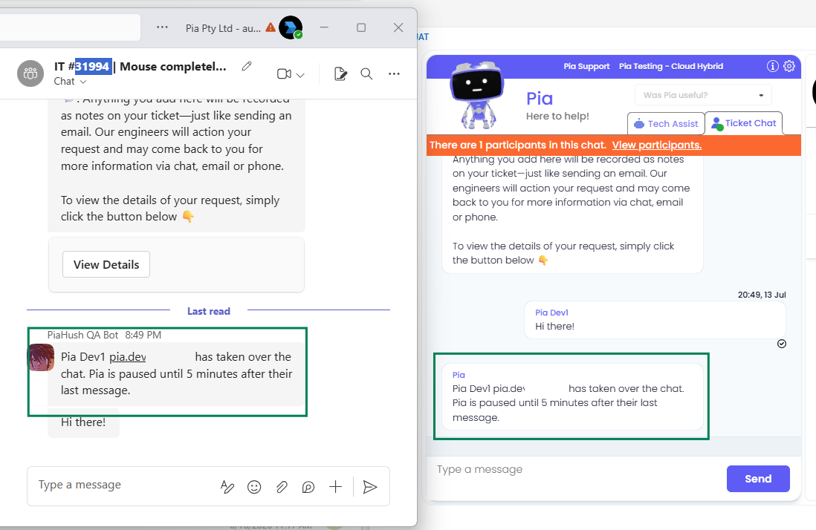Click the Teams search box in title bar

point(71,27)
